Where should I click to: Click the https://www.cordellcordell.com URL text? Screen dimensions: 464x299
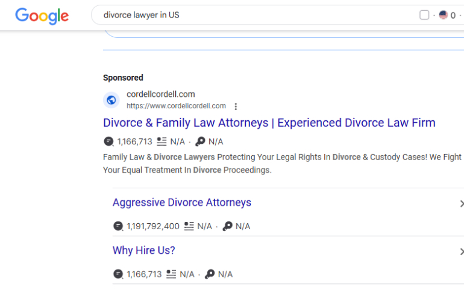pyautogui.click(x=176, y=106)
